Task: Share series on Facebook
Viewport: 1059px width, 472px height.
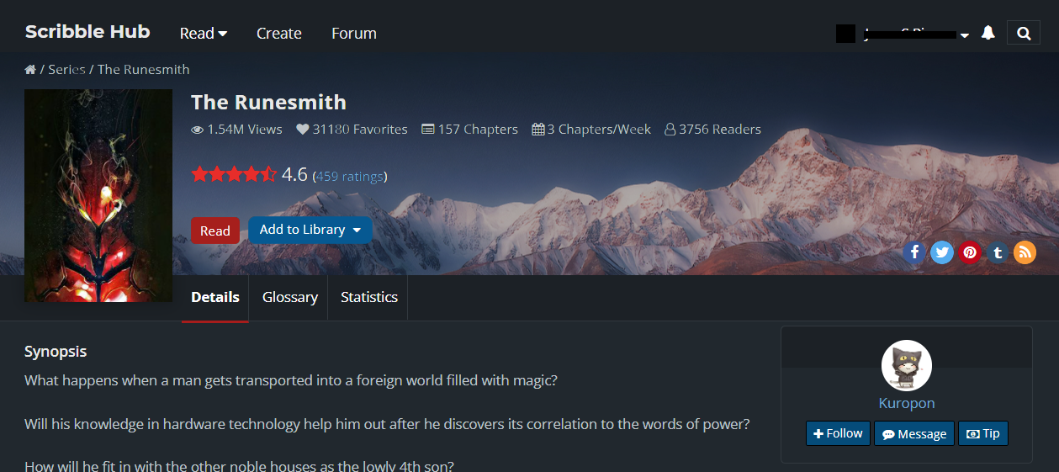Action: click(x=914, y=252)
